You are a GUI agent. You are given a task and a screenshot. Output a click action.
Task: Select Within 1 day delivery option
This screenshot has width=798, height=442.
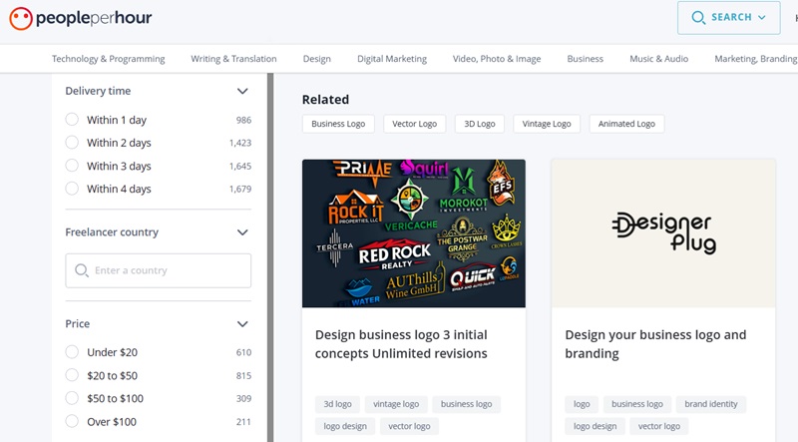pos(72,119)
